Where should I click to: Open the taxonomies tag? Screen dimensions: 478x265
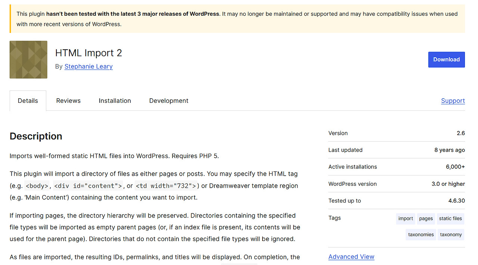(x=421, y=234)
